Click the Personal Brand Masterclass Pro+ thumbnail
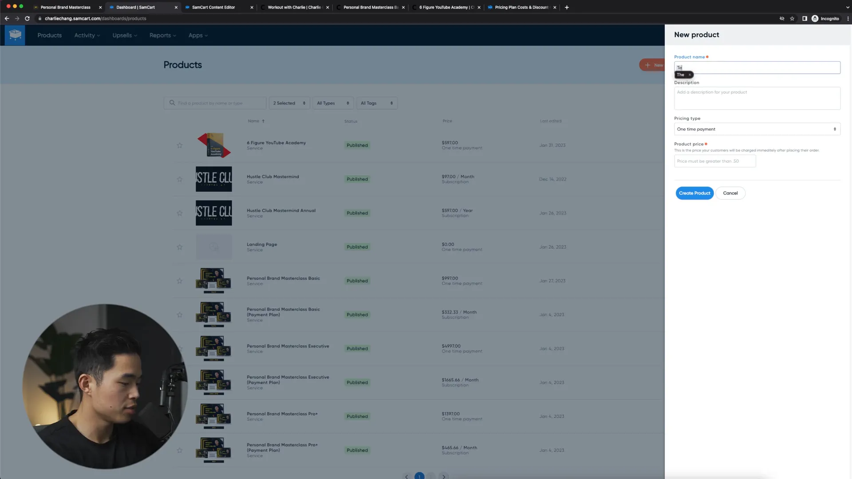The image size is (852, 479). tap(214, 416)
